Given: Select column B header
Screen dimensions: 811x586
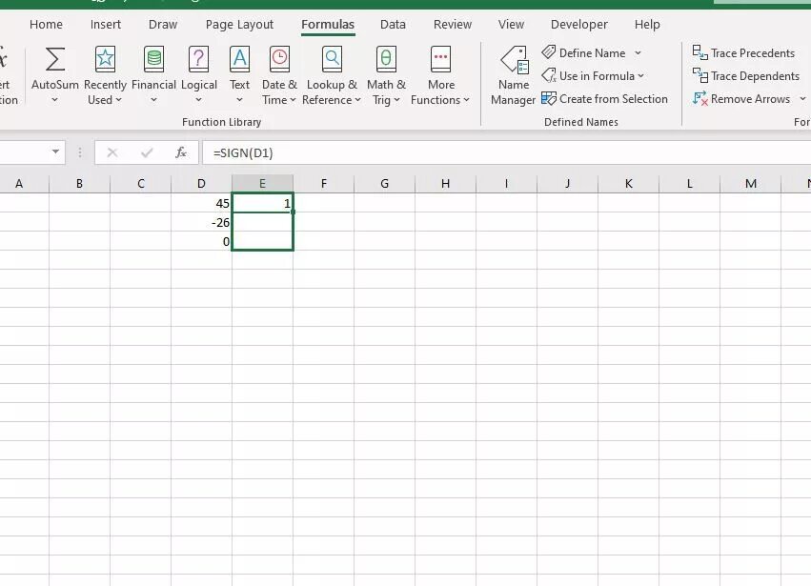Looking at the screenshot, I should pos(80,184).
